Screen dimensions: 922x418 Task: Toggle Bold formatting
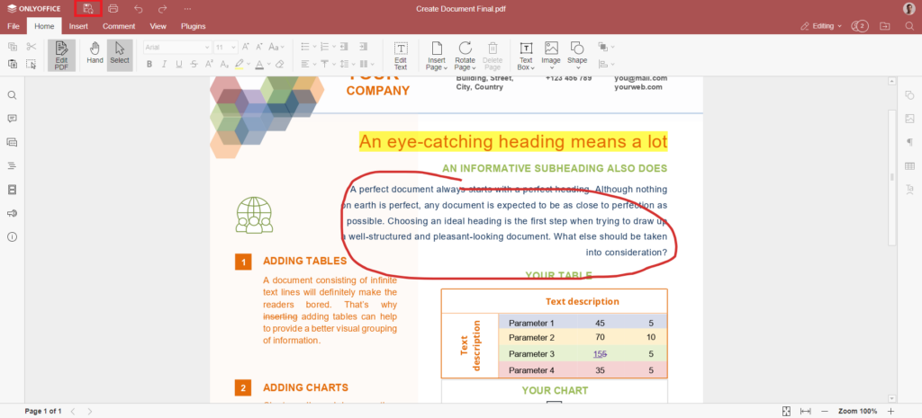(149, 64)
